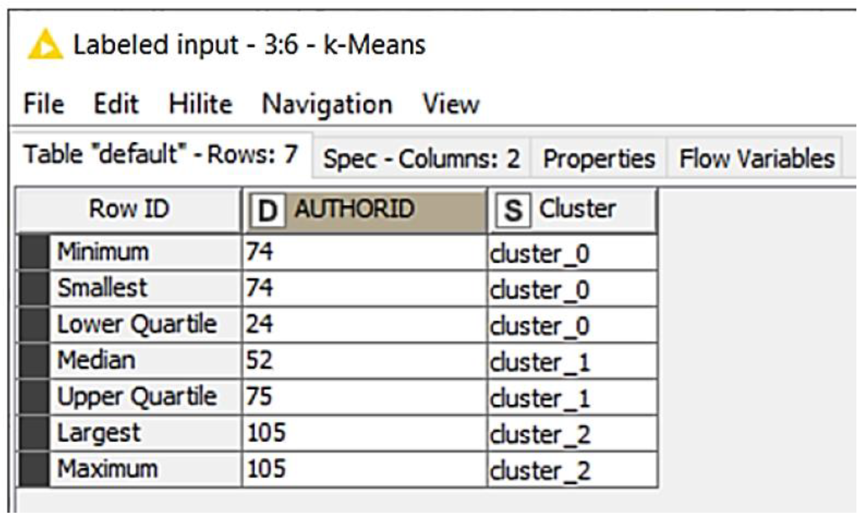864x520 pixels.
Task: Open the Navigation menu
Action: pyautogui.click(x=327, y=104)
